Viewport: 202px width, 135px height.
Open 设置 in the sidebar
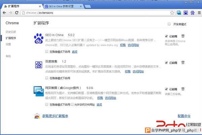[x=8, y=44]
